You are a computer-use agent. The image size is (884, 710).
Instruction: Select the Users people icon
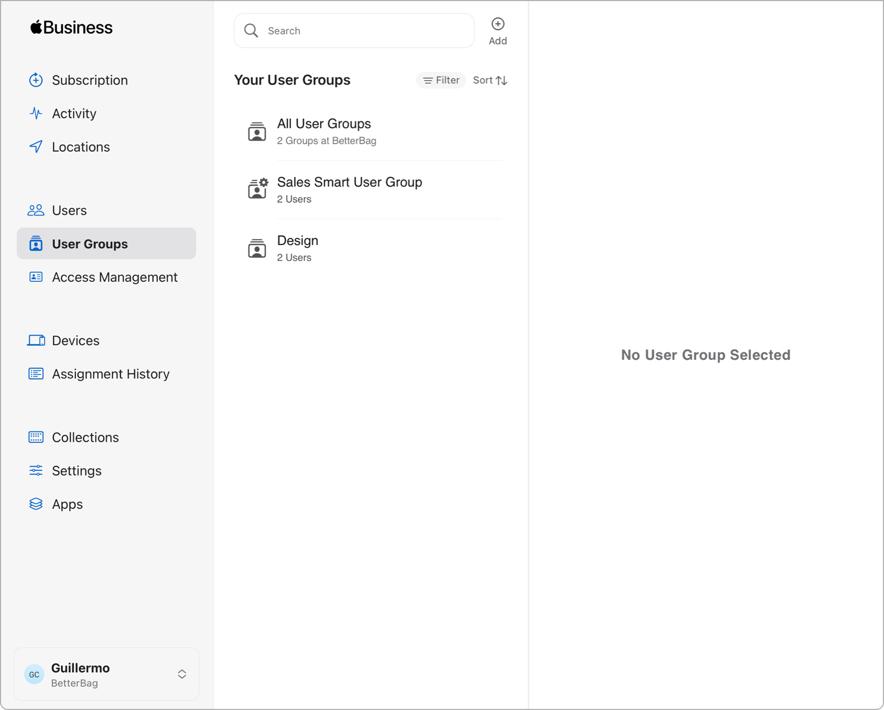tap(36, 210)
